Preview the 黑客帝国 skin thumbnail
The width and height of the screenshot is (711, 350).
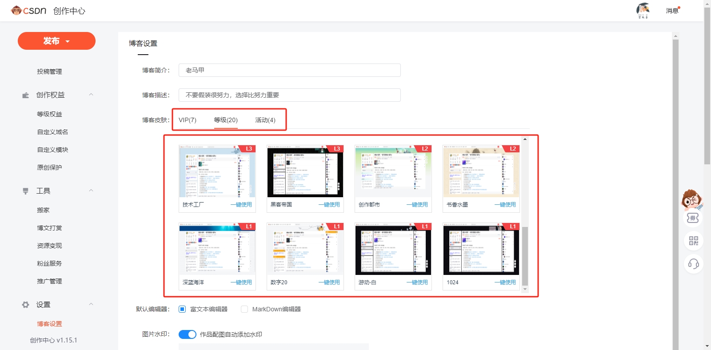(x=305, y=171)
